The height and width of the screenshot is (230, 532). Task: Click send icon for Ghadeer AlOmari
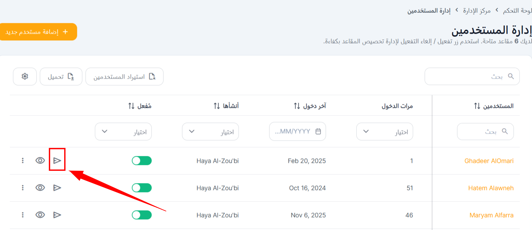[57, 160]
